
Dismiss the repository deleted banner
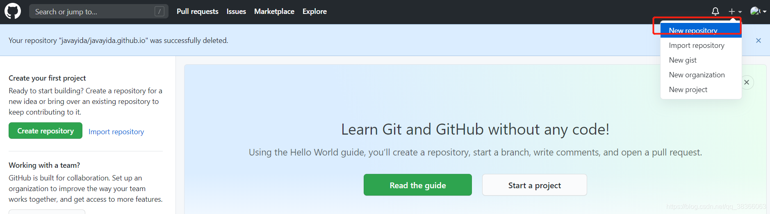(759, 41)
